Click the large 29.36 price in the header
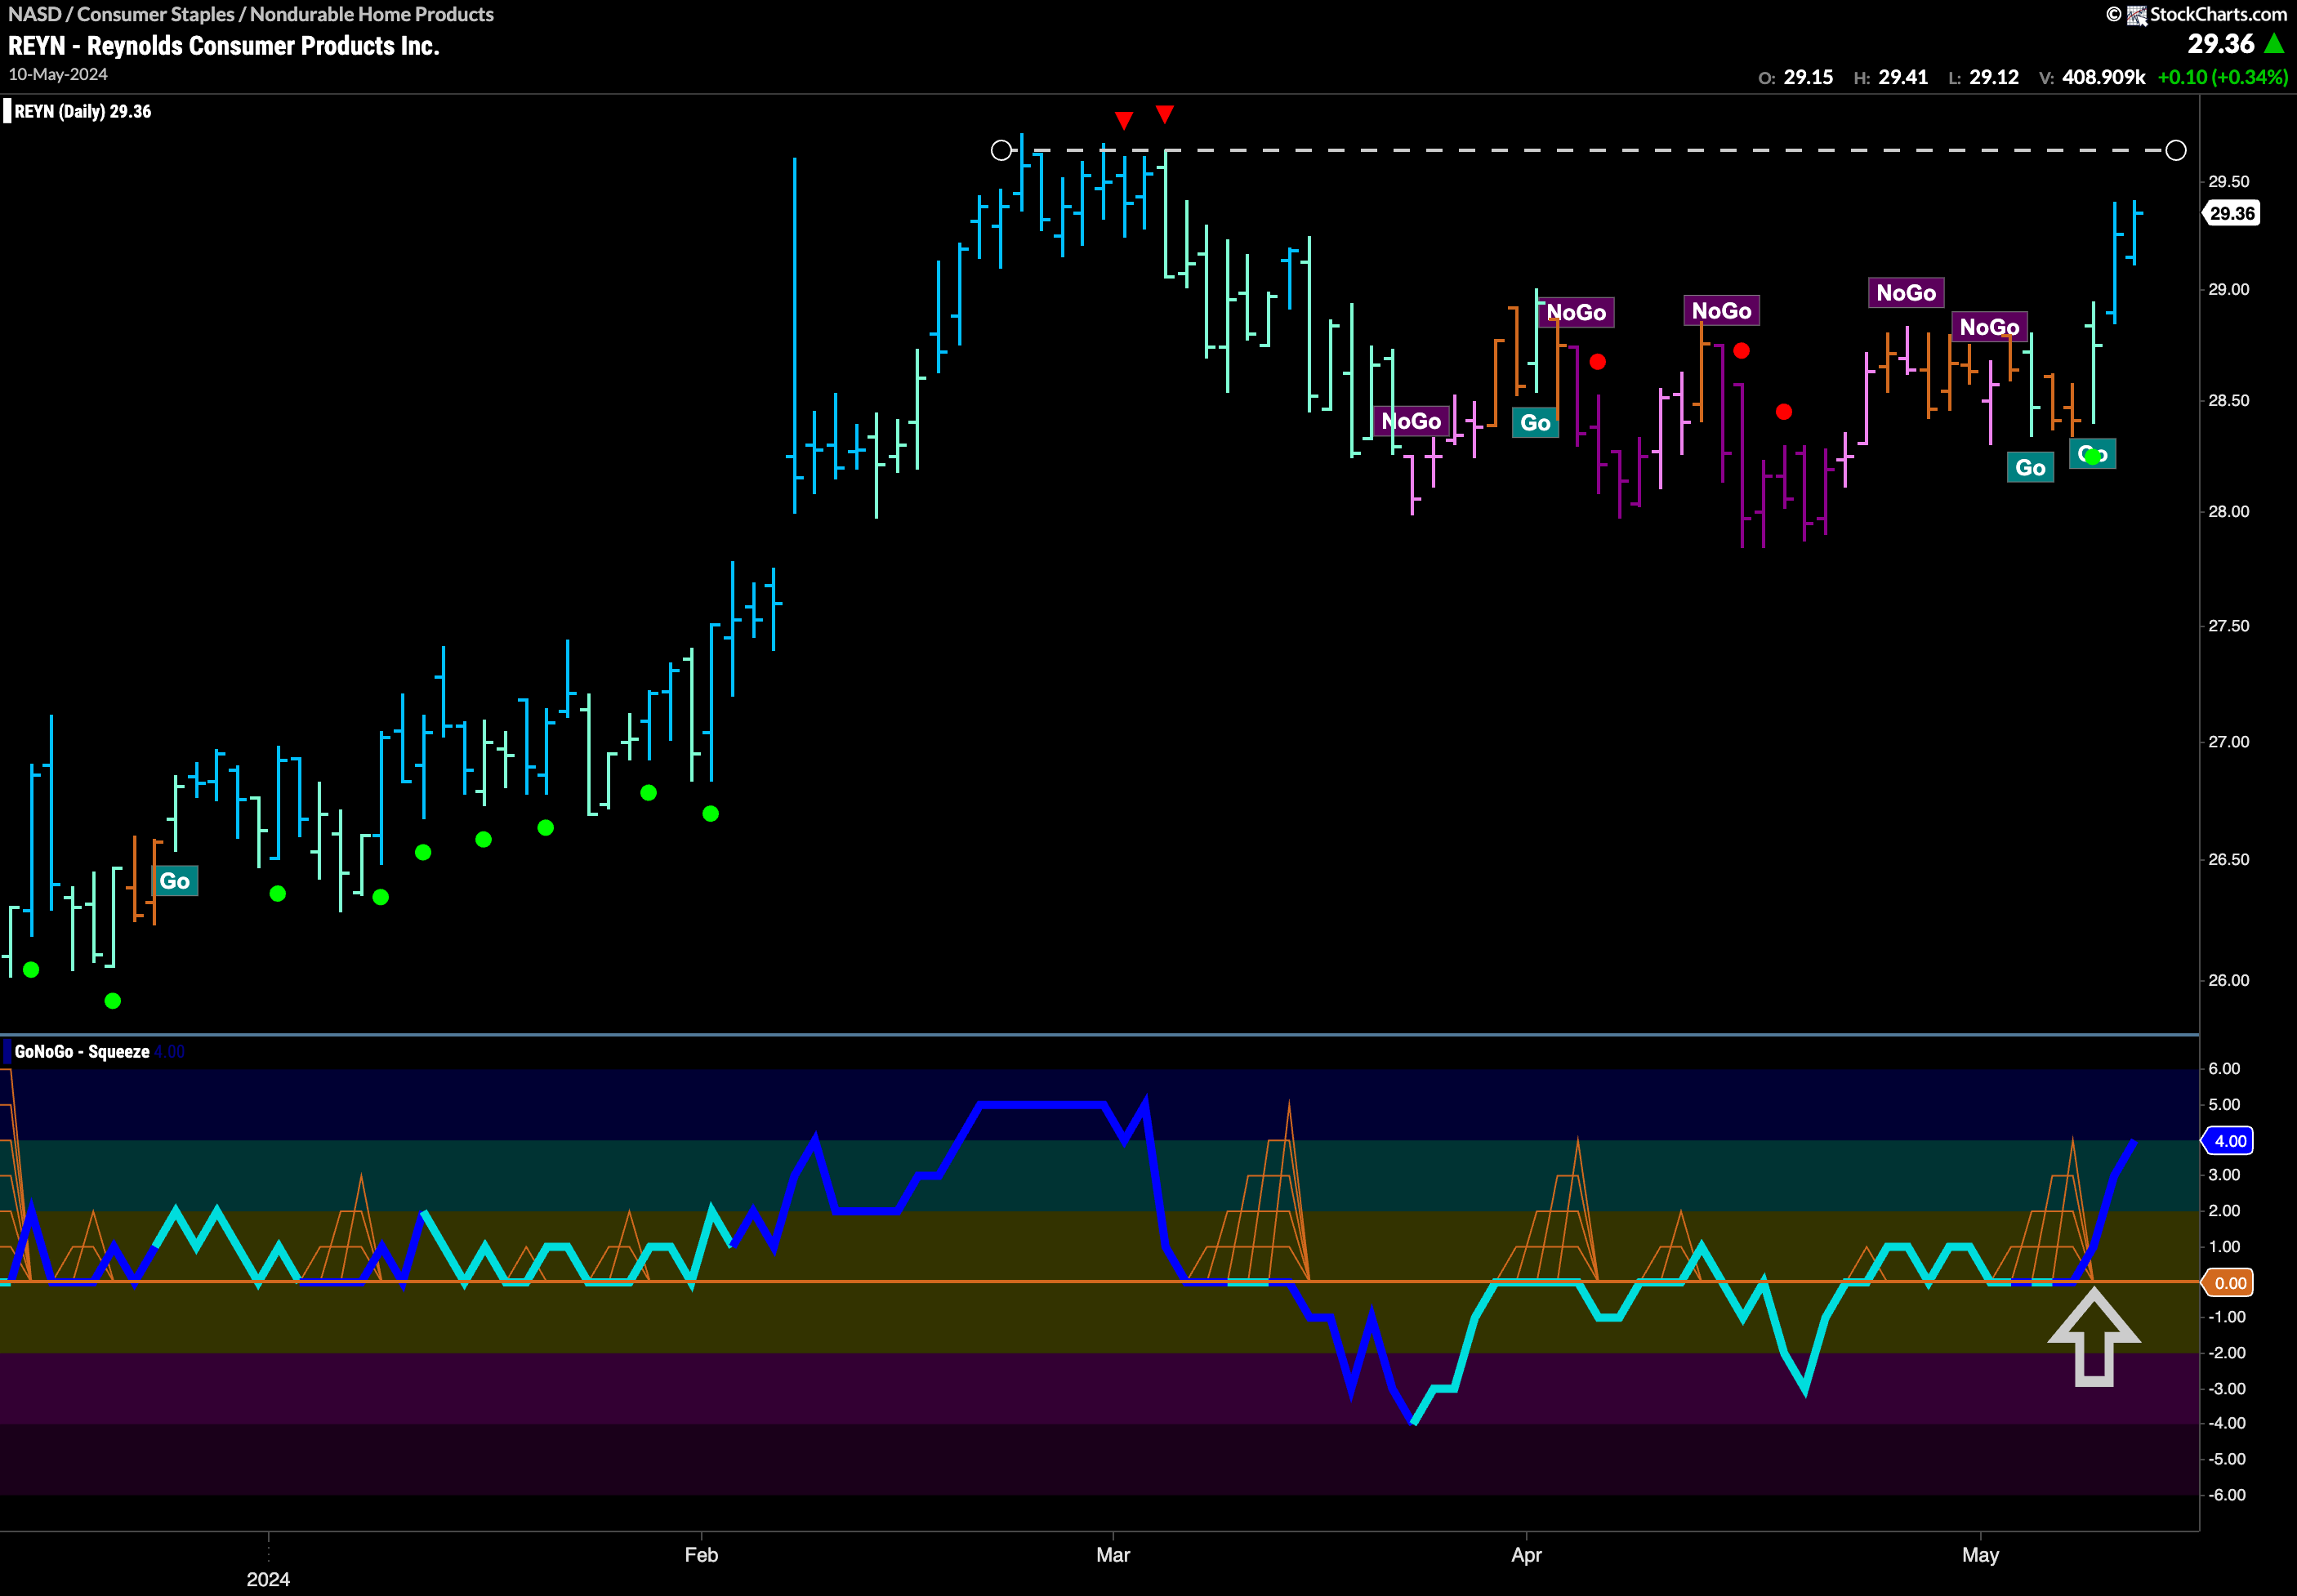This screenshot has height=1596, width=2297. click(x=2220, y=44)
